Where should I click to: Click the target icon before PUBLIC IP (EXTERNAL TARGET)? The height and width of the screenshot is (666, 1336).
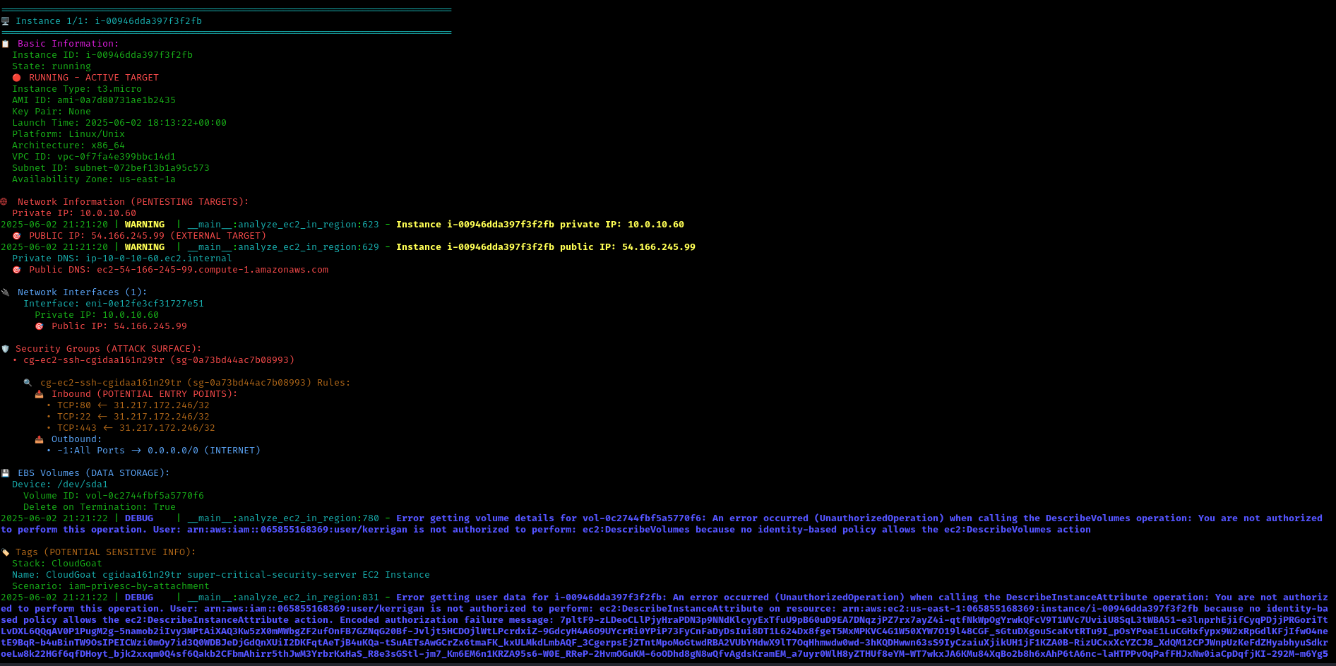pos(16,236)
